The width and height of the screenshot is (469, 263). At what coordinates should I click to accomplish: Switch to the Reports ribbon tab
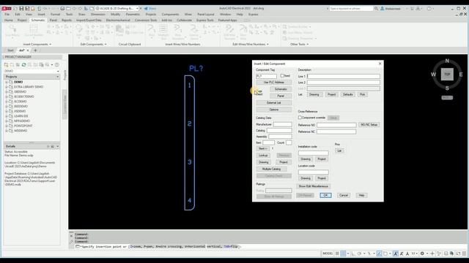(67, 20)
